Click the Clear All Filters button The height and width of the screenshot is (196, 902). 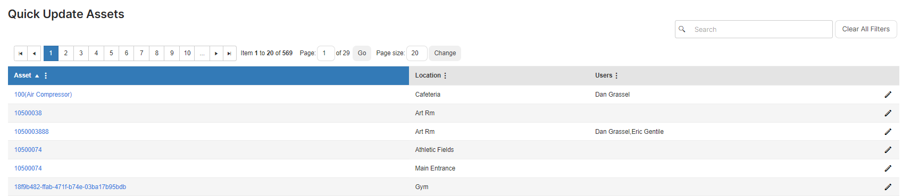pos(866,29)
